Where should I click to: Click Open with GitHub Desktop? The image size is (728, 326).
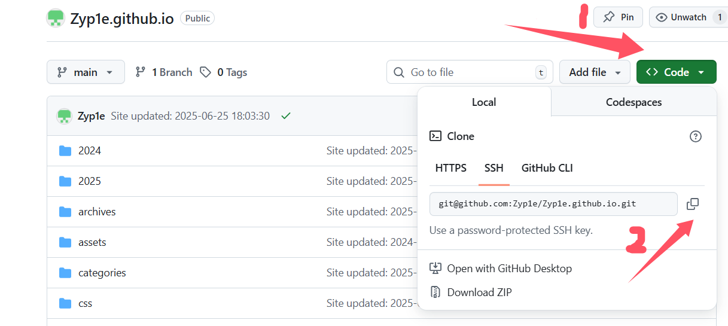point(508,269)
